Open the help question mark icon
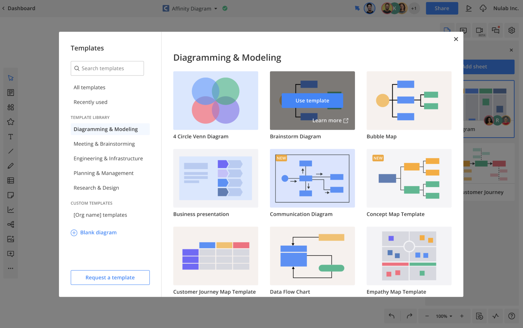523x328 pixels. pyautogui.click(x=511, y=316)
